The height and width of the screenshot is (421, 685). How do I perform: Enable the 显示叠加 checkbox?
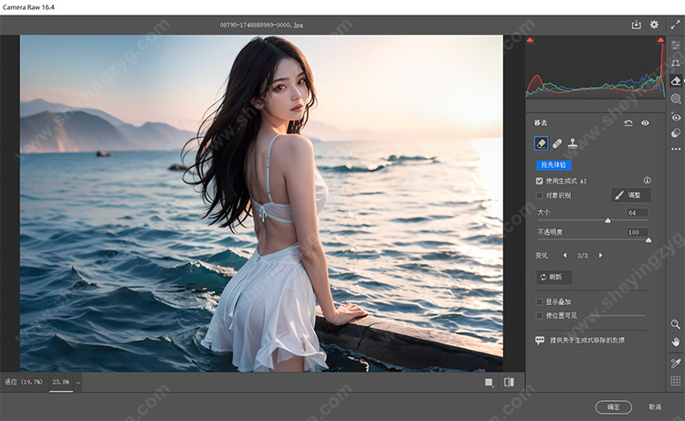pos(539,301)
